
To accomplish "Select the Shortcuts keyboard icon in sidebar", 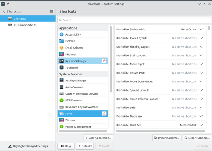I will (10, 19).
